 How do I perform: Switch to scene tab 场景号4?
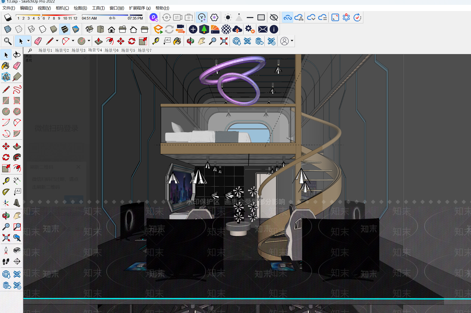[95, 50]
